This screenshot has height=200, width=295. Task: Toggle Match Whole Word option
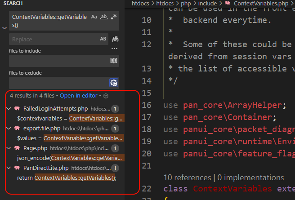(x=104, y=17)
